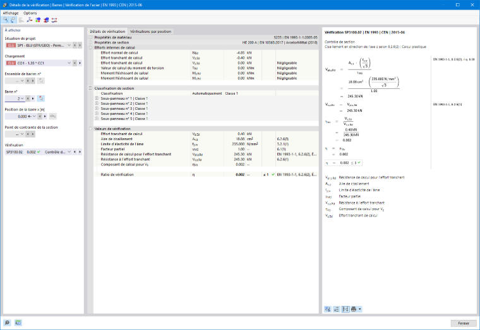The image size is (480, 330).
Task: Open the Chargement CO1 dropdown
Action: click(69, 63)
